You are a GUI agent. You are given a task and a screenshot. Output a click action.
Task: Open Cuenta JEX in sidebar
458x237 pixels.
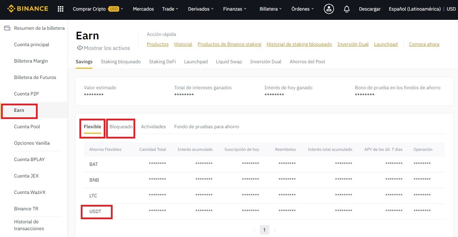26,176
